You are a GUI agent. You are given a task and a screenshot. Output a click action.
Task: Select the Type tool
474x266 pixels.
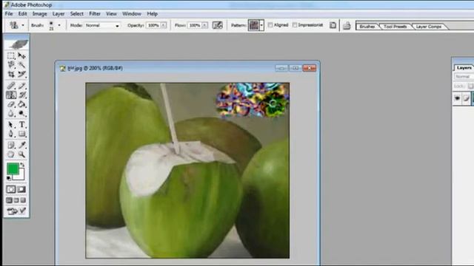tap(21, 125)
